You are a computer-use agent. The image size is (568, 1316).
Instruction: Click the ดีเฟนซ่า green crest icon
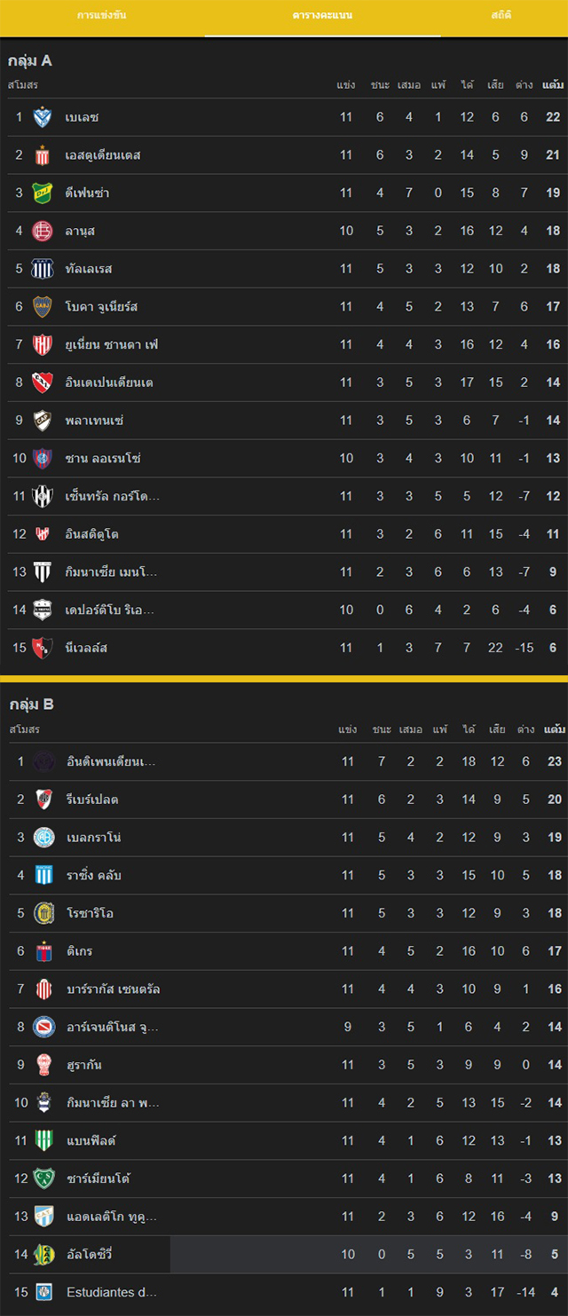(x=43, y=193)
